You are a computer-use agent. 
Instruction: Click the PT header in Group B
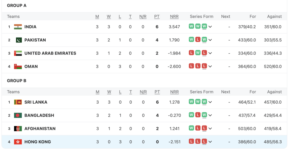(x=157, y=92)
